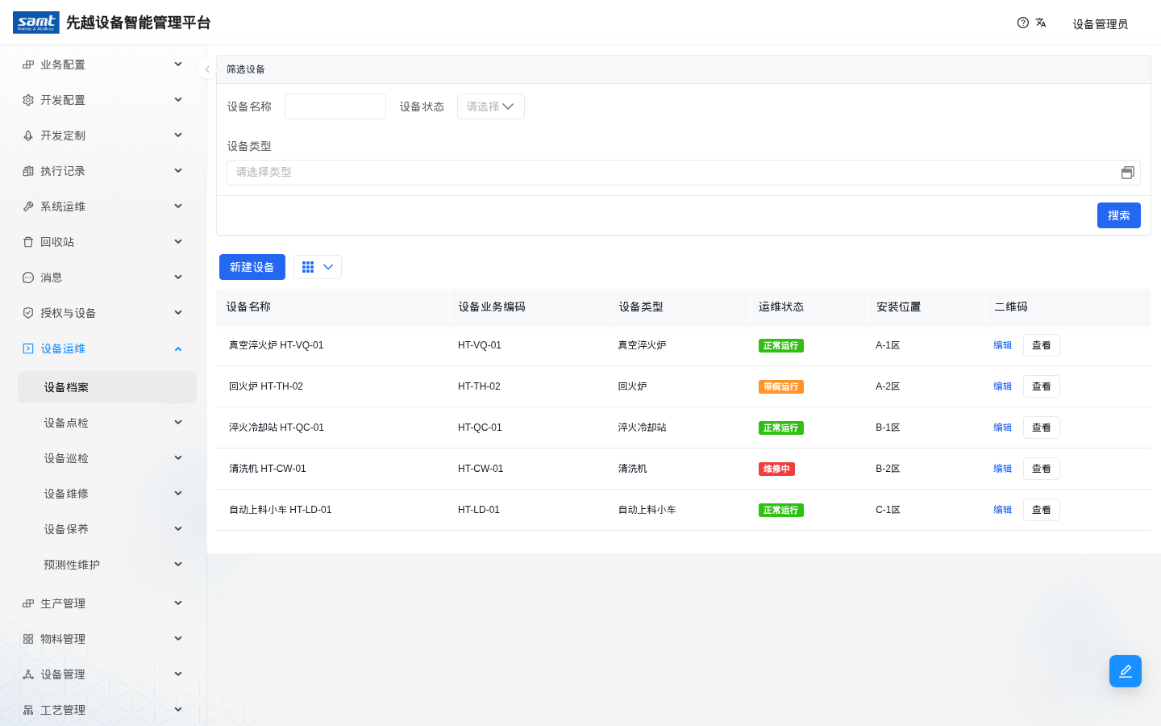Click the floating edit pencil button
The image size is (1161, 726).
click(1126, 671)
